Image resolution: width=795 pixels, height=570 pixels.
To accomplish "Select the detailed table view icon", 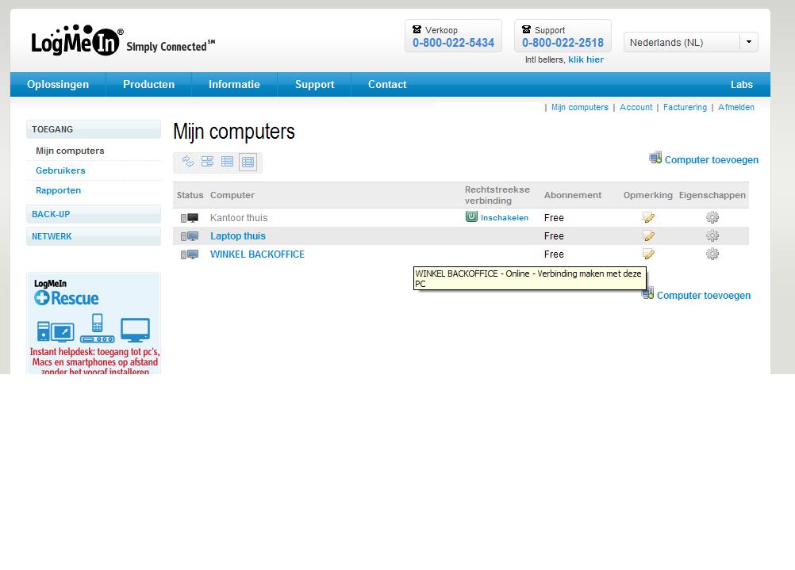I will click(x=248, y=162).
